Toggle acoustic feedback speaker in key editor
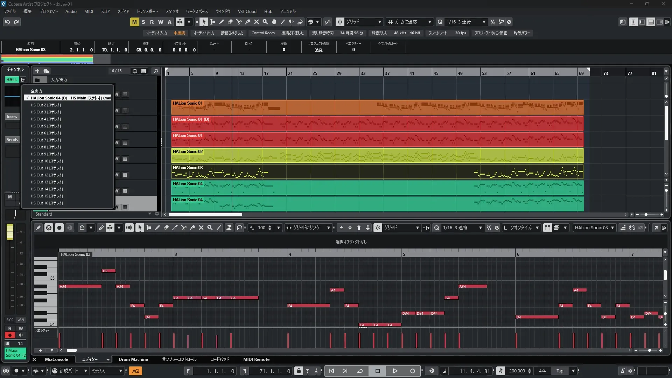672x378 pixels. tap(129, 228)
